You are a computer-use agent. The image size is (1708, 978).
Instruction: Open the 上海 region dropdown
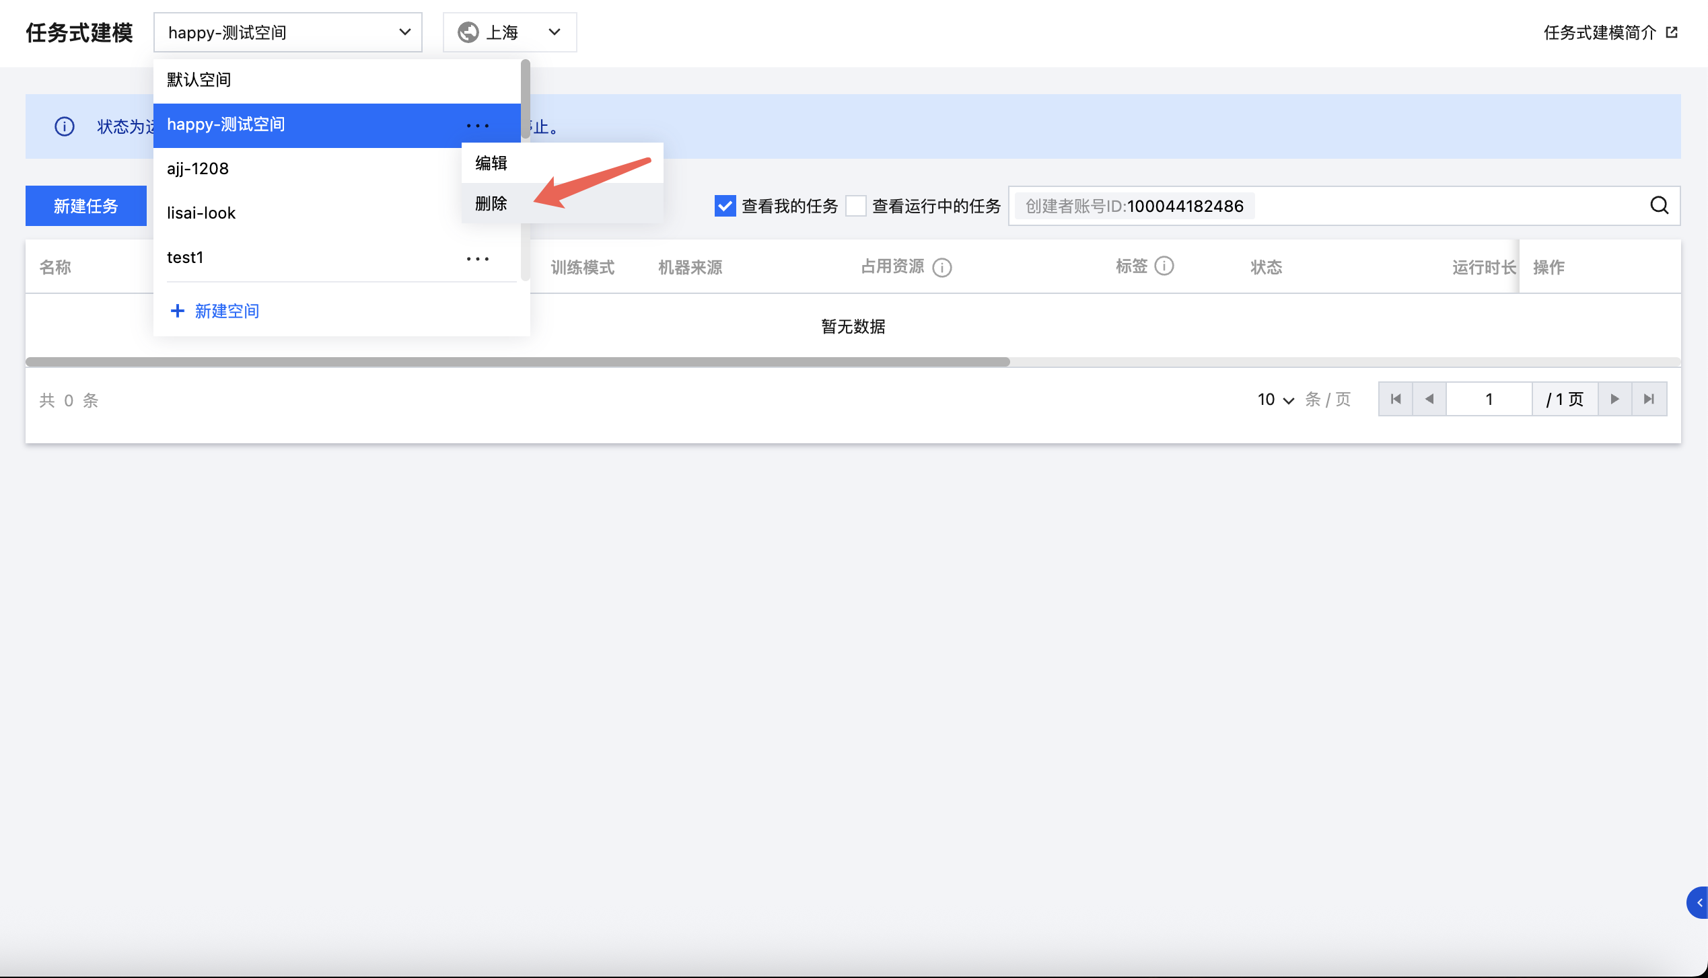[509, 32]
